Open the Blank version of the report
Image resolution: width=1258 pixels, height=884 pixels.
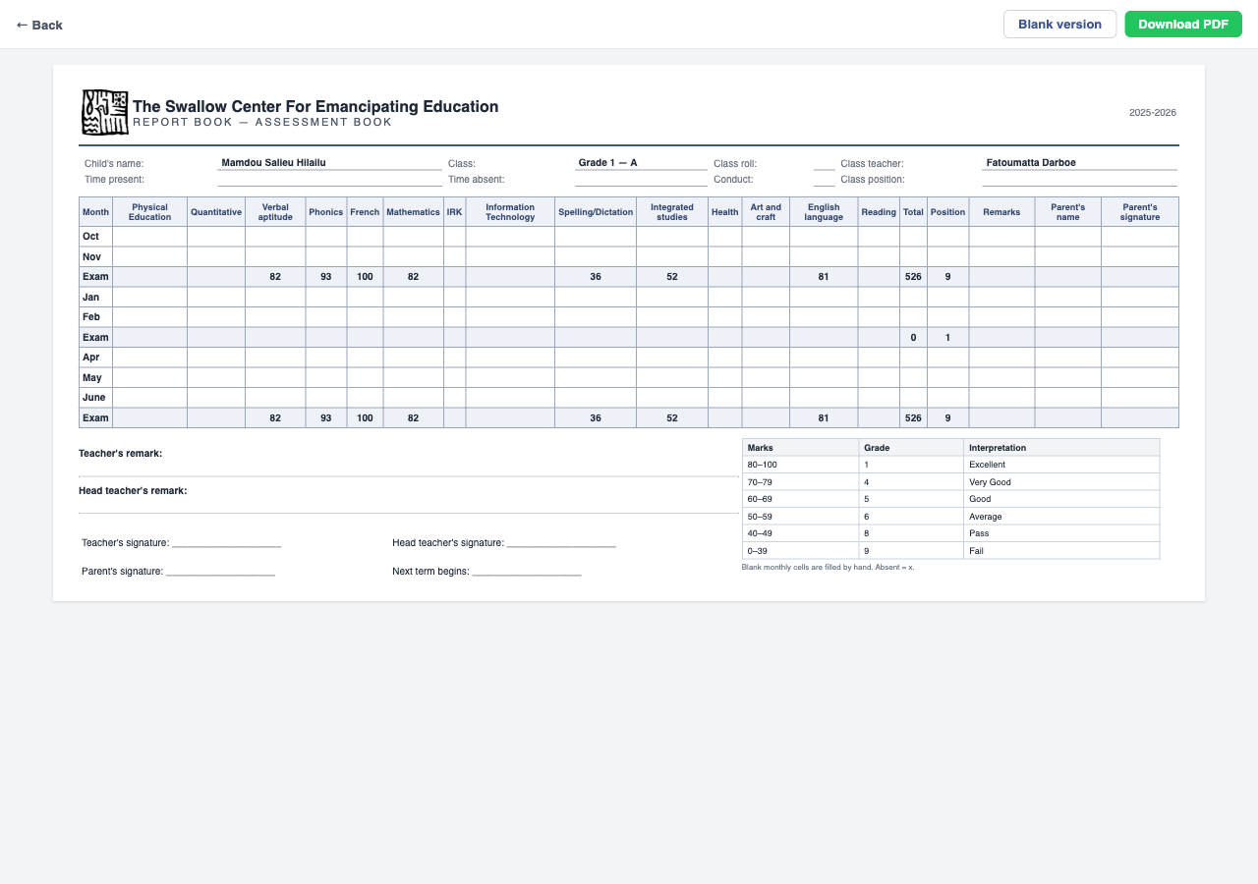(x=1059, y=25)
